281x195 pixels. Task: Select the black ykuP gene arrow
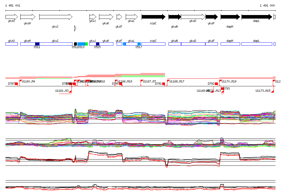[212, 17]
